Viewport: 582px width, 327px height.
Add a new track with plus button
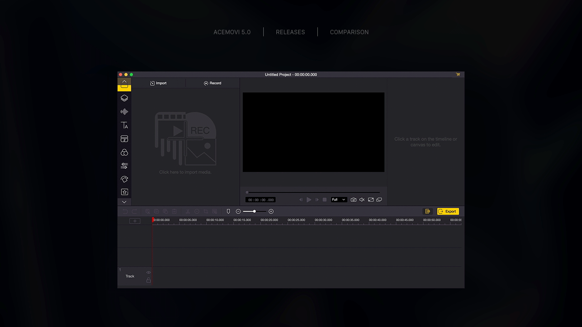[135, 221]
